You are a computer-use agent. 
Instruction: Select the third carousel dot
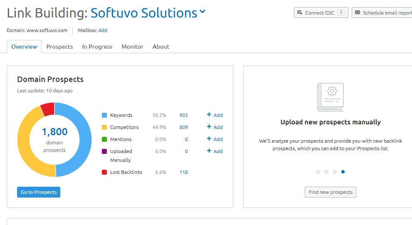[335, 172]
